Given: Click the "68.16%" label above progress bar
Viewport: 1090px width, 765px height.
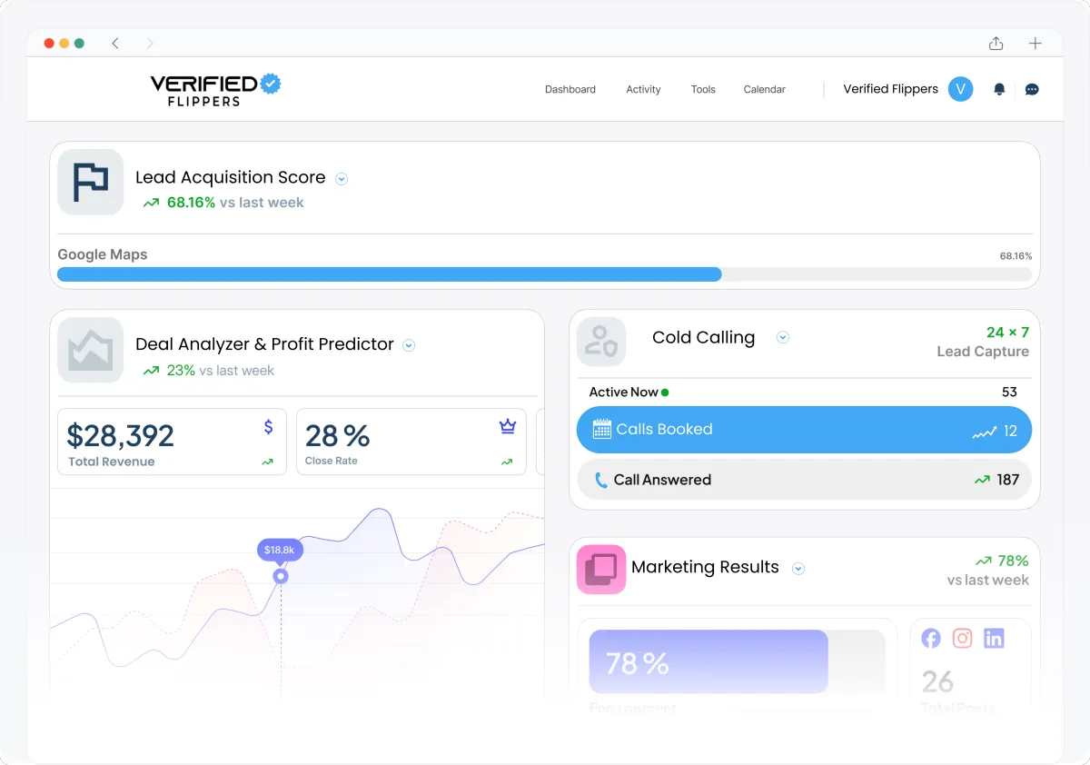Looking at the screenshot, I should click(1016, 256).
